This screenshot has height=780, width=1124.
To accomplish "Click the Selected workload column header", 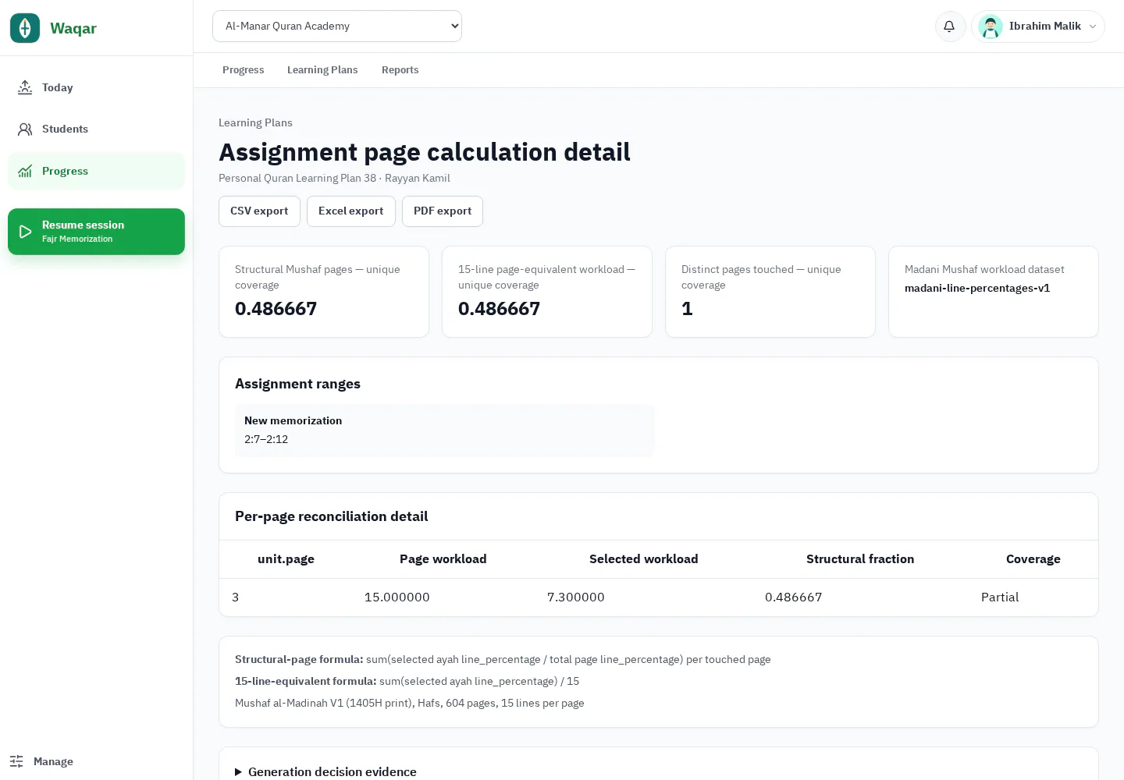I will 644,559.
